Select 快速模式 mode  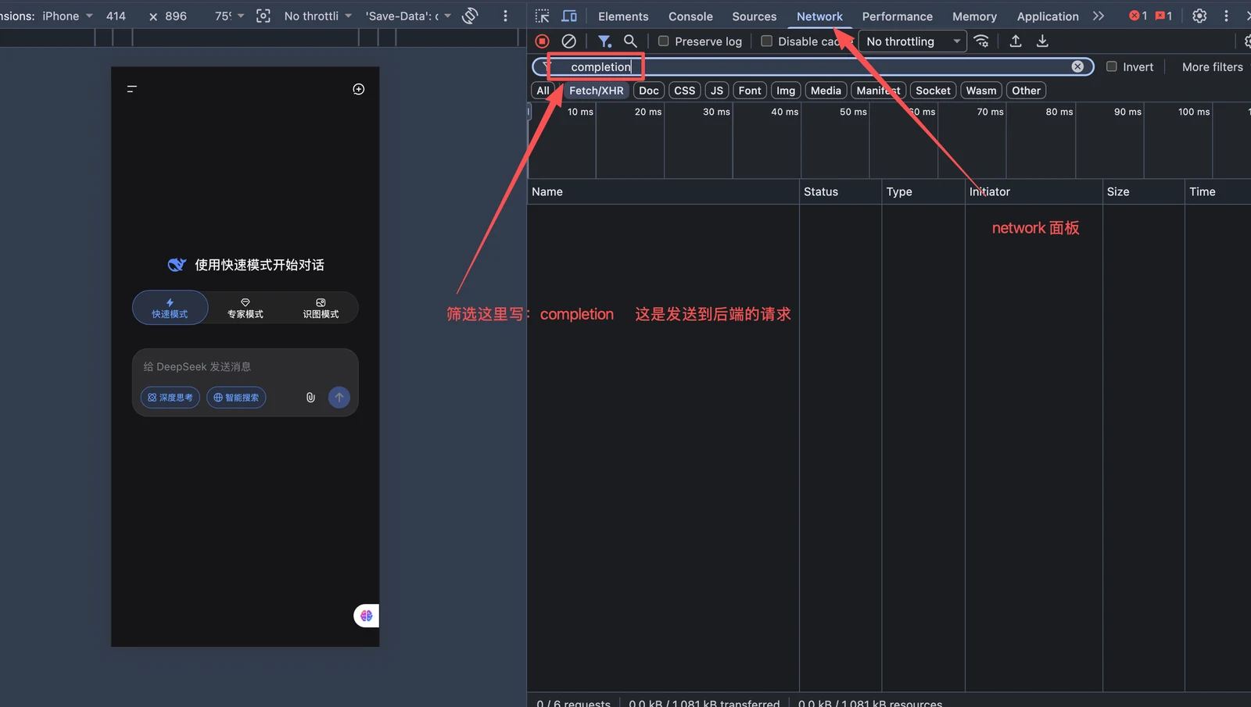point(170,308)
